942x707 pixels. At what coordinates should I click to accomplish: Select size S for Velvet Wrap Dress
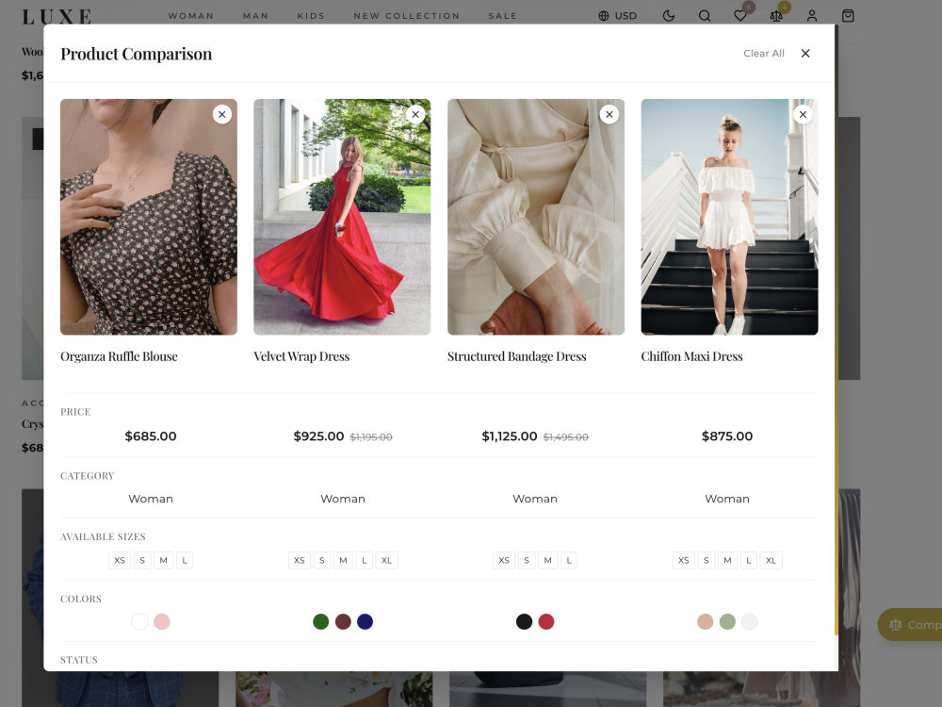point(322,560)
